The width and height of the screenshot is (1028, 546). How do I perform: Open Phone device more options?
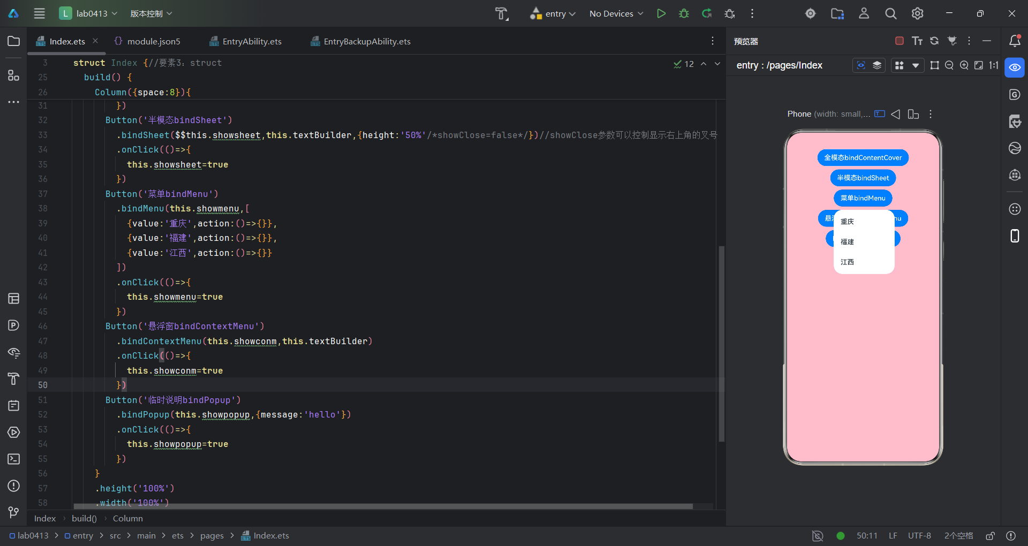click(931, 114)
